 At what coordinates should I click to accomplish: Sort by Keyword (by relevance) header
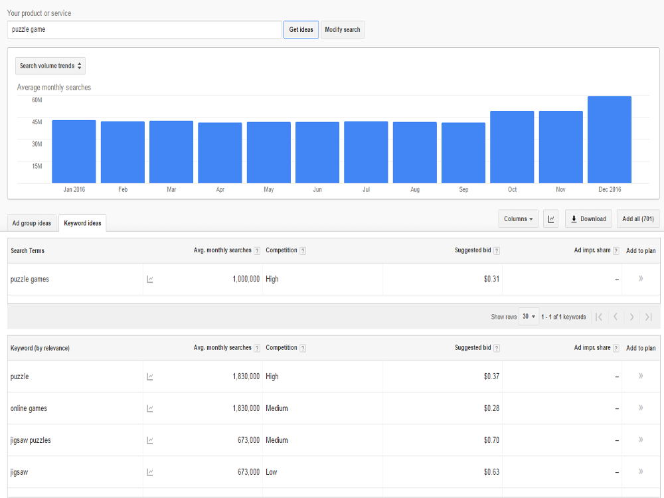coord(41,348)
